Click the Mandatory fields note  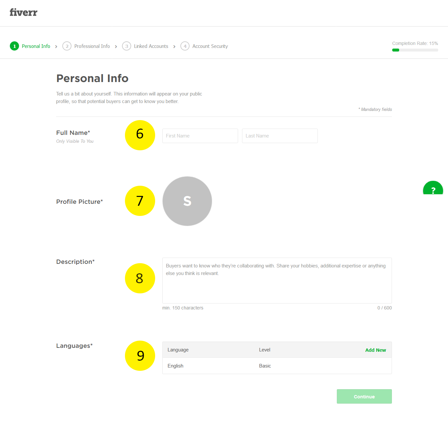[375, 109]
